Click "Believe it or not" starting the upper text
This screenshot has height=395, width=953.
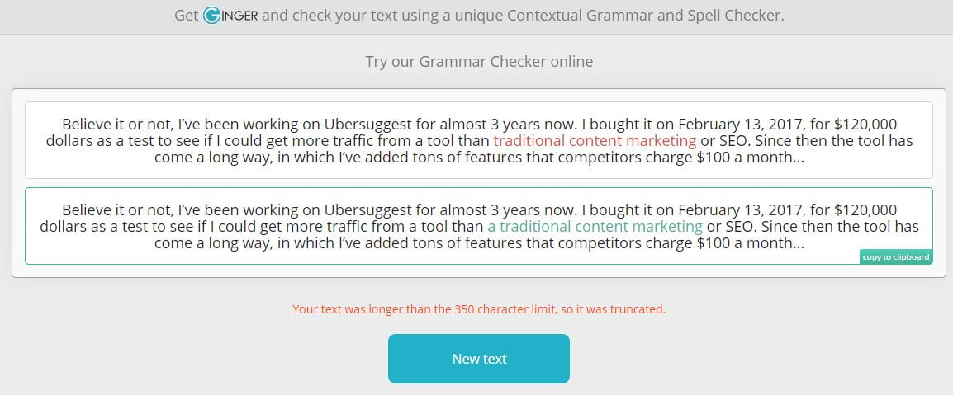(119, 125)
